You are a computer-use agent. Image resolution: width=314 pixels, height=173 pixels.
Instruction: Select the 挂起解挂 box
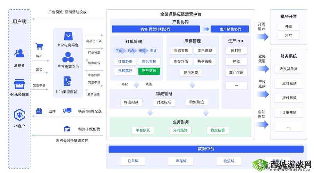coord(125,71)
